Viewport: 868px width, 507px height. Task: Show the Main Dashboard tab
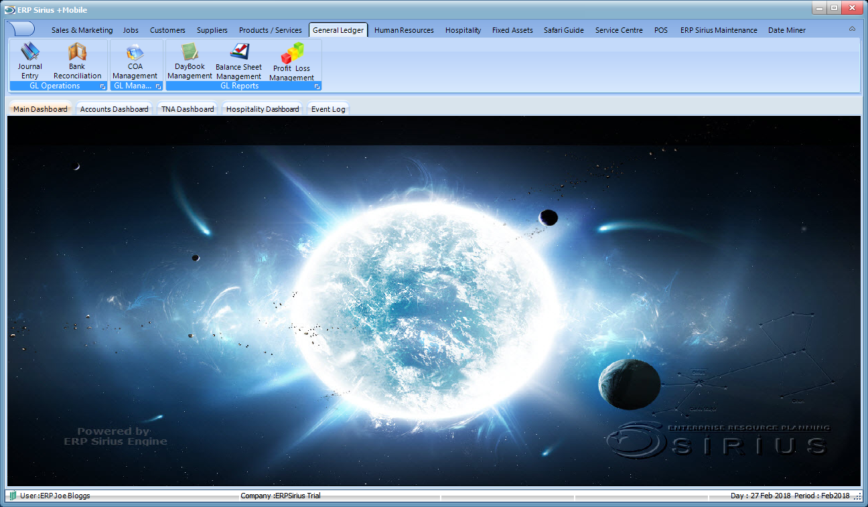(x=40, y=109)
